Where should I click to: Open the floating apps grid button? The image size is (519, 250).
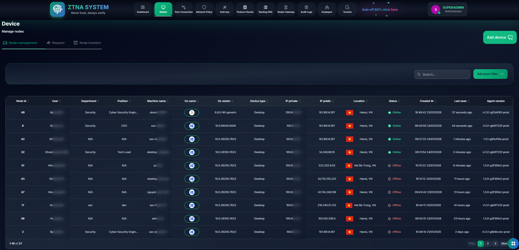pos(513,244)
